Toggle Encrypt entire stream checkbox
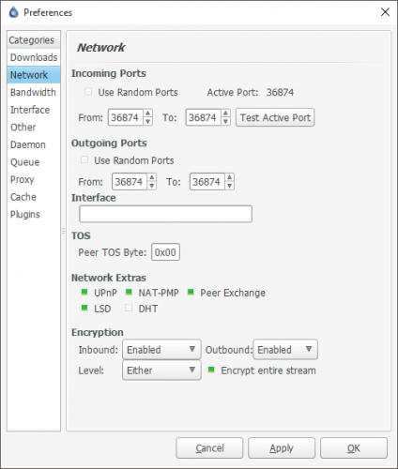 [211, 370]
